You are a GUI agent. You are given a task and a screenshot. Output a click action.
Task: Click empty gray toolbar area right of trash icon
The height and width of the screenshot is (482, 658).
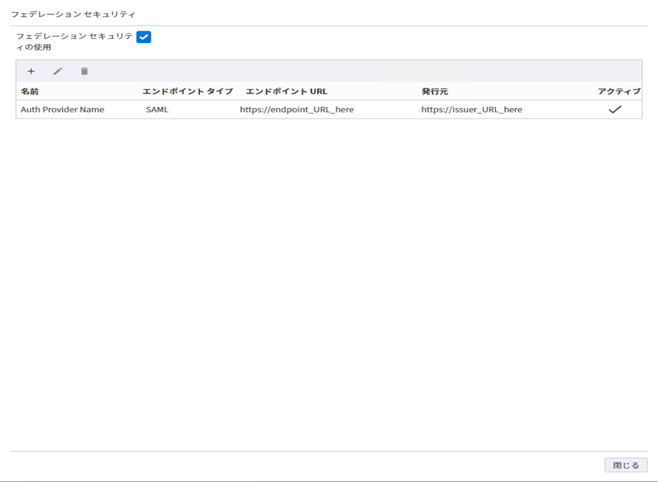click(359, 72)
